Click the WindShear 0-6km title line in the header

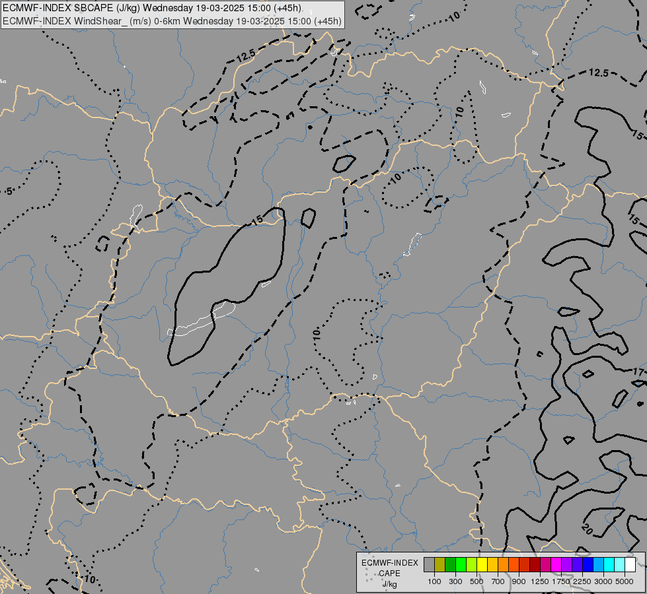point(172,21)
